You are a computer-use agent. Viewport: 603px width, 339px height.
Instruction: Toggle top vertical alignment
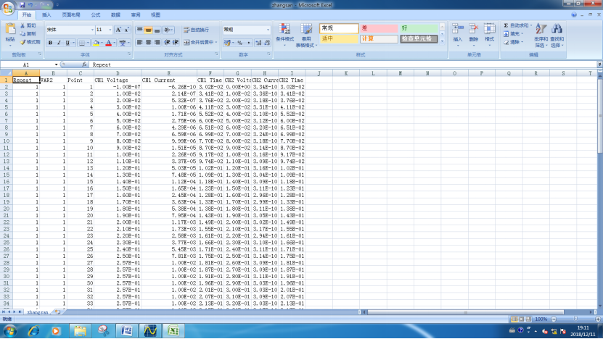click(139, 30)
